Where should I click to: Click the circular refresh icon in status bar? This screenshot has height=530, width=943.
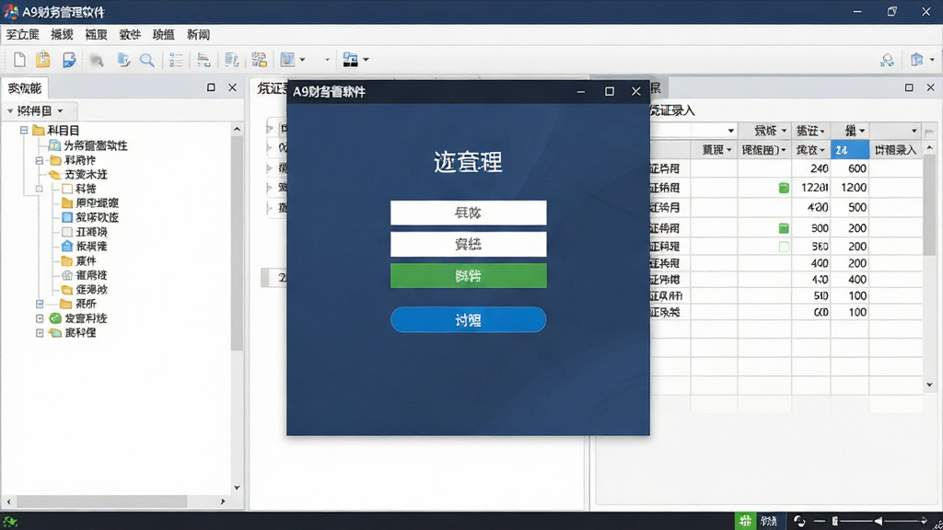(x=799, y=521)
